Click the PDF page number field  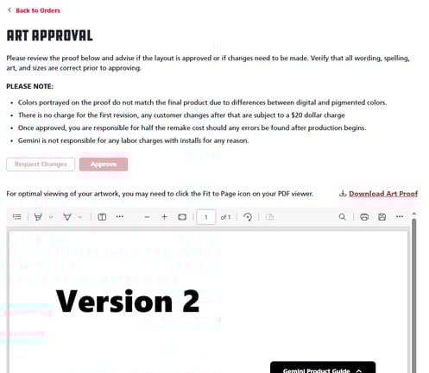point(206,217)
